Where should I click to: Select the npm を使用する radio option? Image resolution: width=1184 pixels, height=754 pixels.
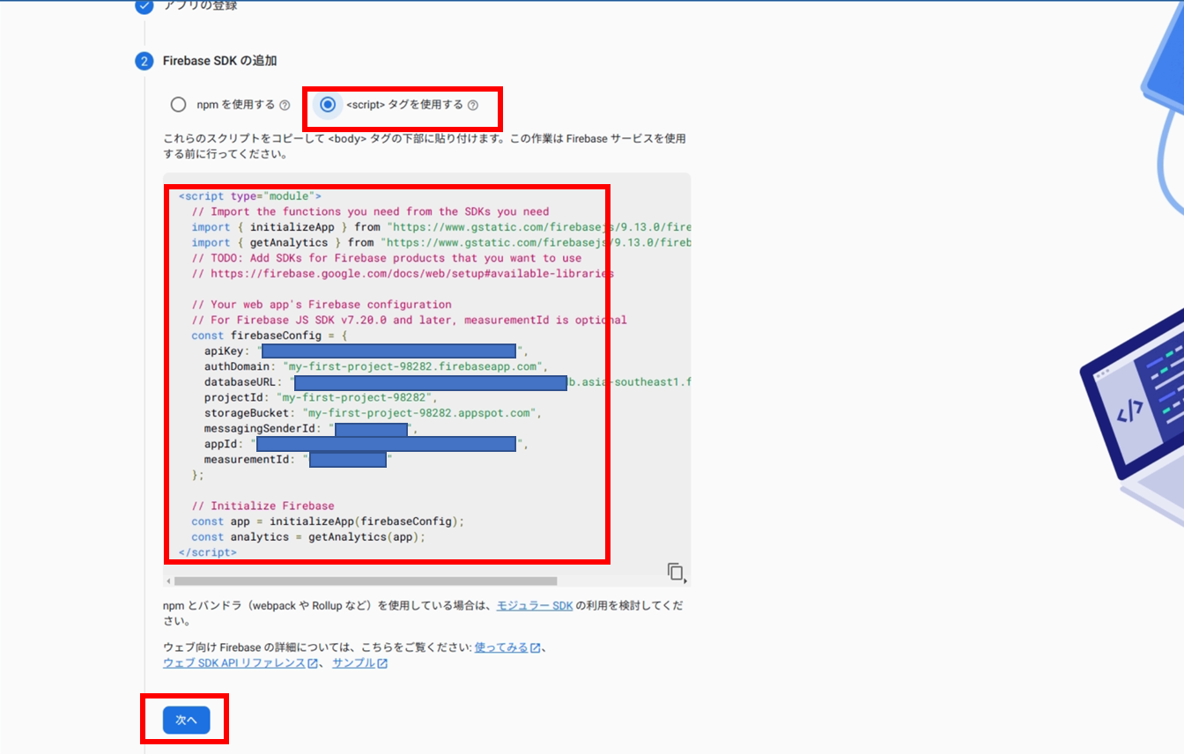pos(179,105)
